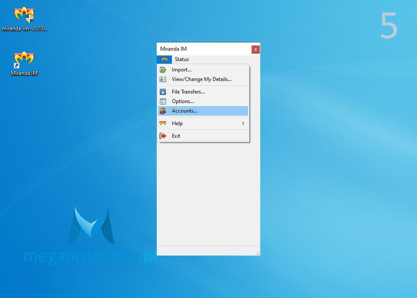Screen dimensions: 417x298
Task: Close the Miranda IM window
Action: 255,49
